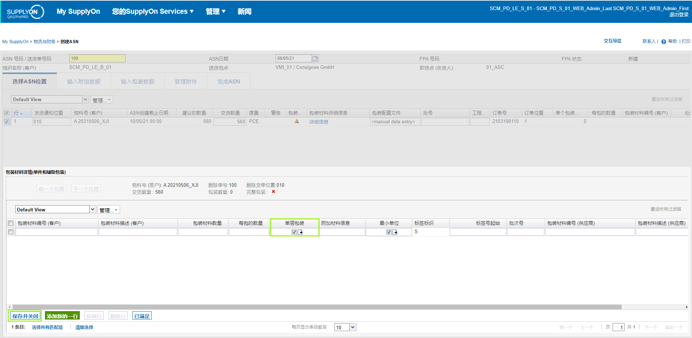Screen dimensions: 692x338
Task: Switch to the 选择ASN位置 tab
Action: click(29, 81)
